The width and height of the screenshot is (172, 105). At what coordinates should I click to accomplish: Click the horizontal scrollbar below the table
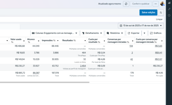click(44, 82)
